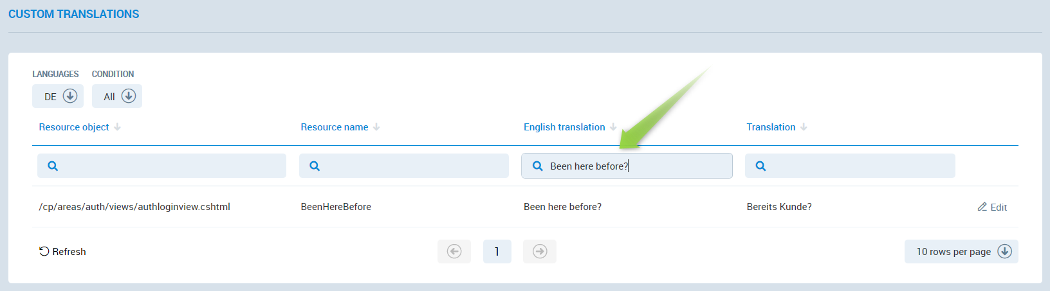Screen dimensions: 1050x291
Task: Click the Resource name search magnifier icon
Action: [315, 166]
